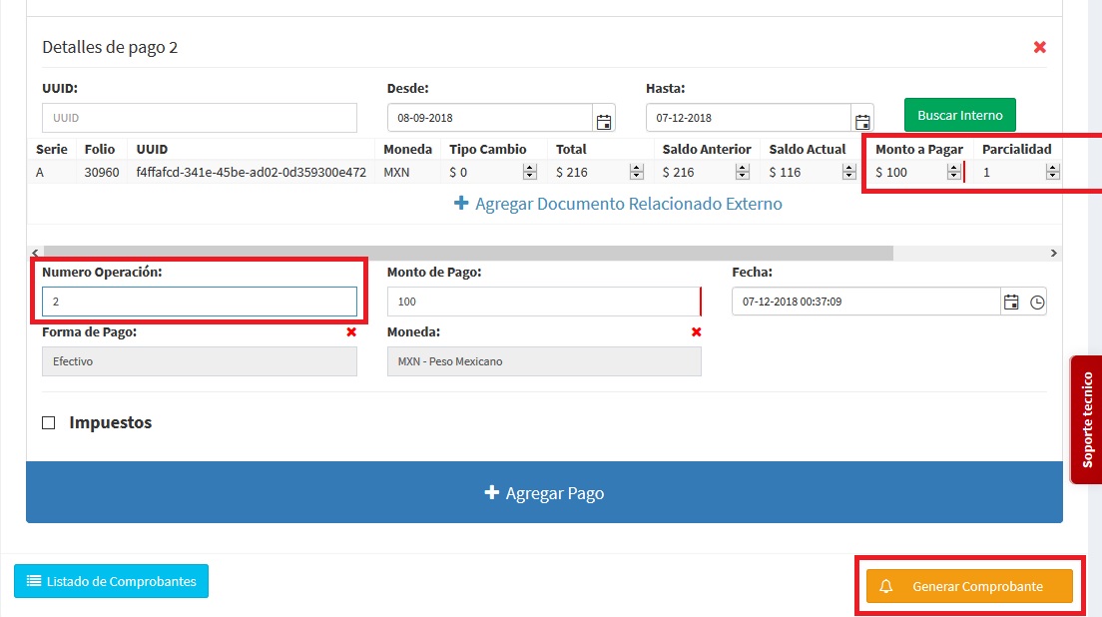
Task: Open the clock icon in Fecha field
Action: pyautogui.click(x=1037, y=302)
